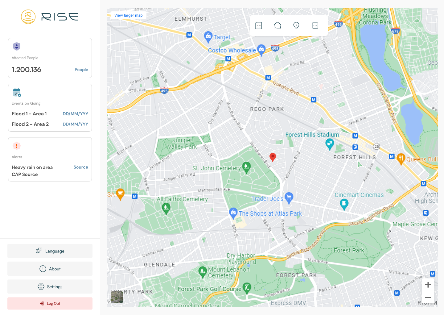This screenshot has height=315, width=444.
Task: Click the All Faiths Cemetery marker
Action: (166, 209)
